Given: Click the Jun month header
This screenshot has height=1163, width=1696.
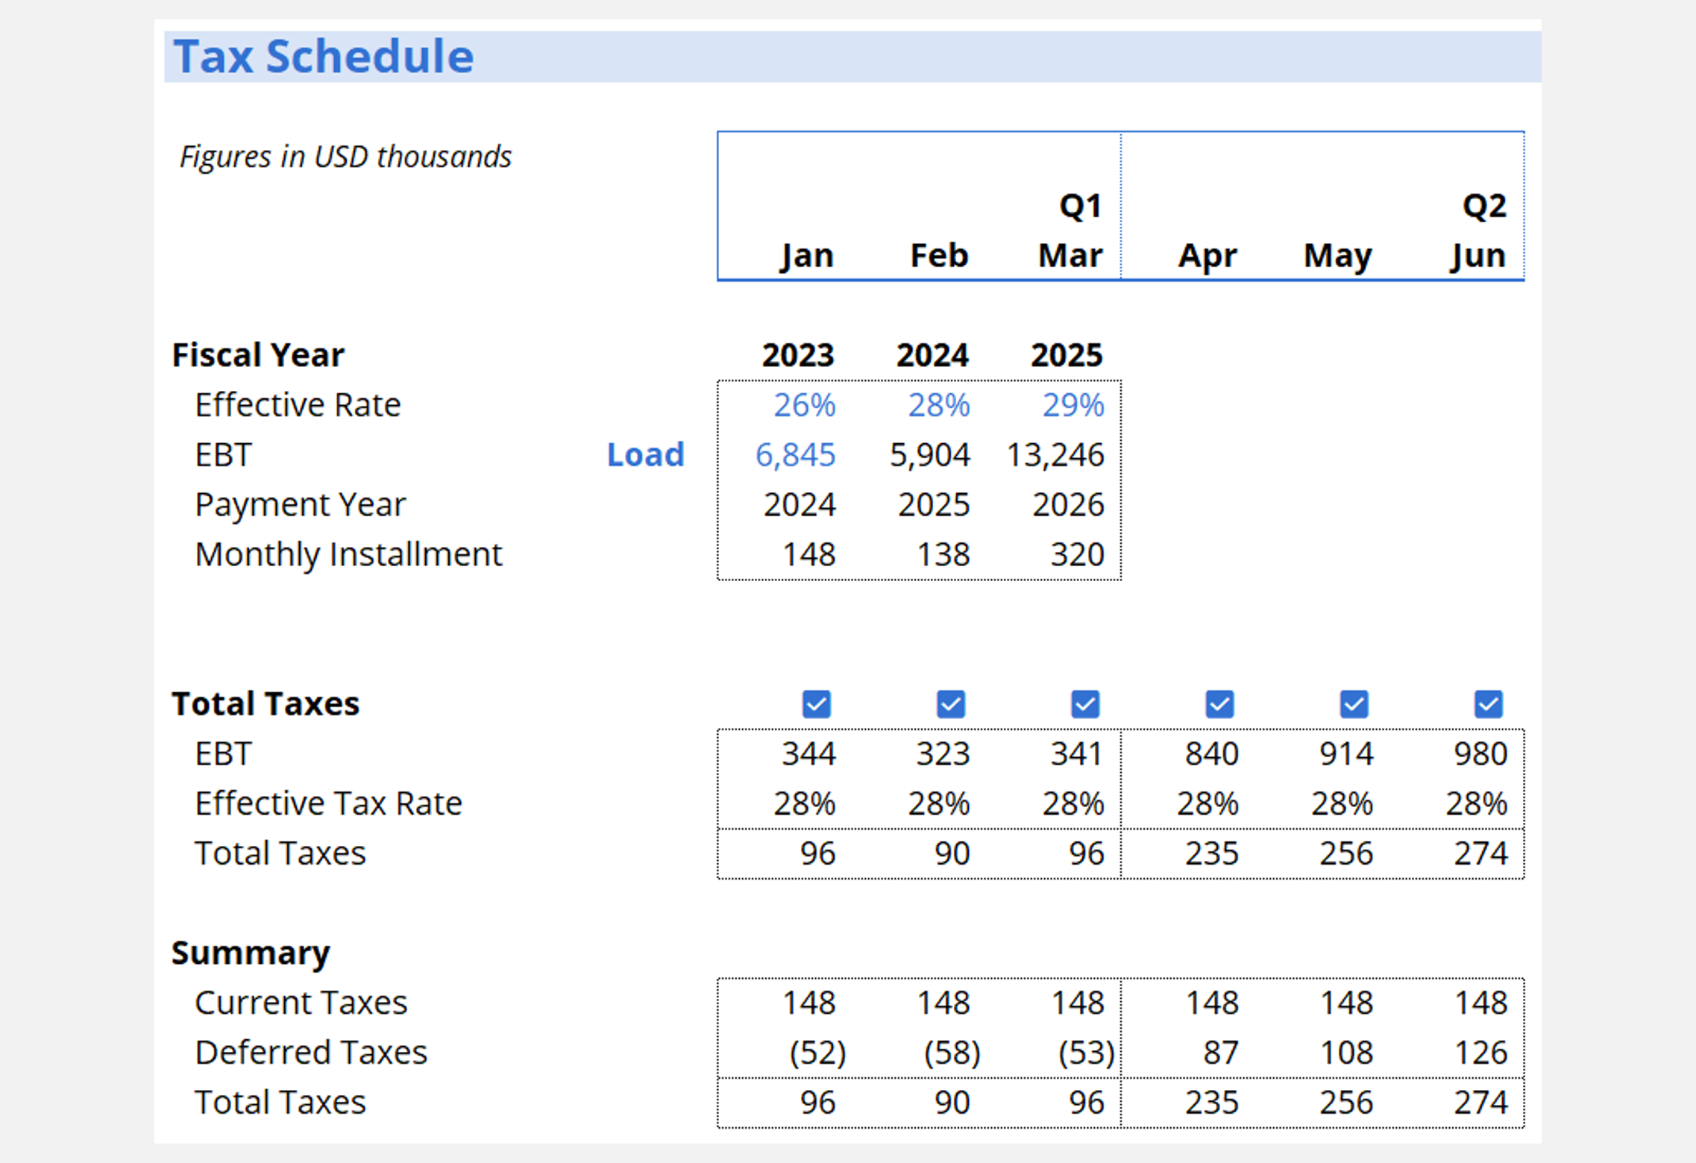Looking at the screenshot, I should click(x=1477, y=256).
